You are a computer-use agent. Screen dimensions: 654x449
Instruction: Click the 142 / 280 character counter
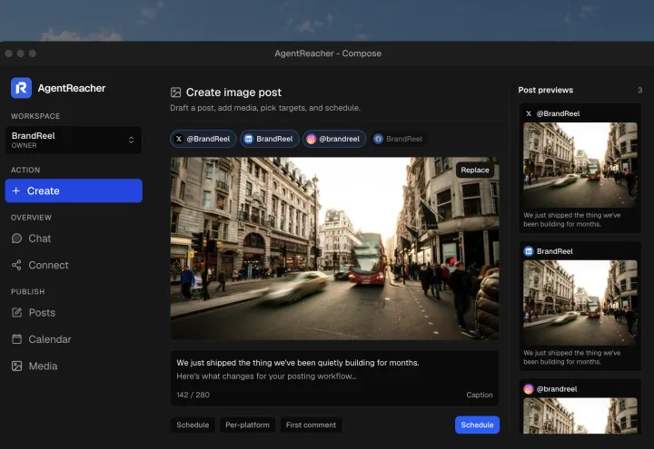193,395
